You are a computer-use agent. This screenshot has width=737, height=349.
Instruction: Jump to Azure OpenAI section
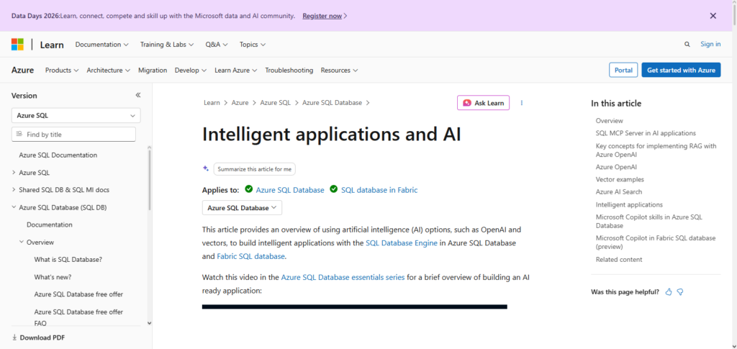(x=616, y=167)
